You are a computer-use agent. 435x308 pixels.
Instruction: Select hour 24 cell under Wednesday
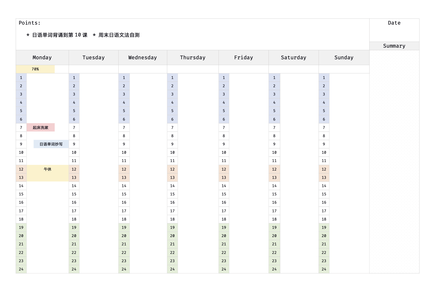pos(124,269)
